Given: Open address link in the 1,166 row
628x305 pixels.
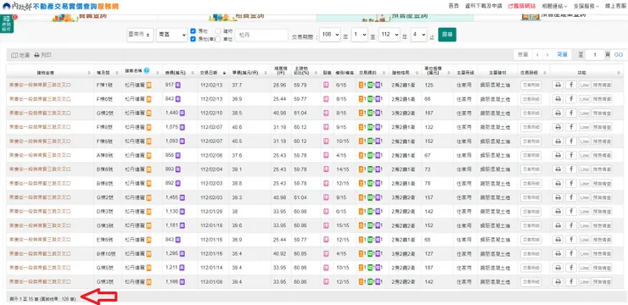Looking at the screenshot, I should (40, 282).
